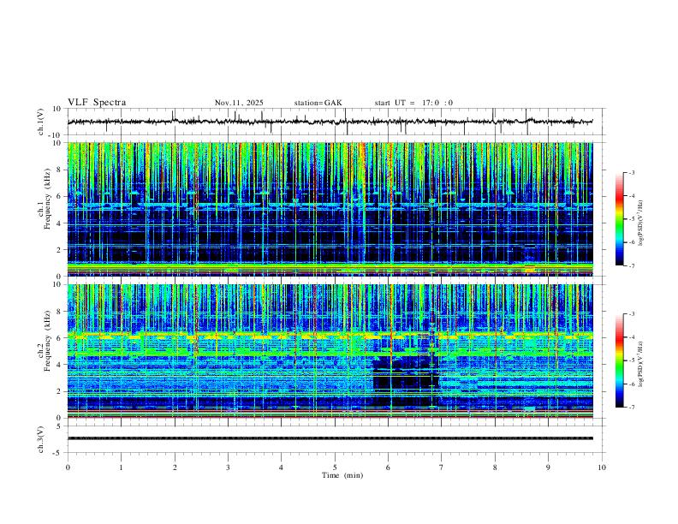Viewport: 678px width, 524px height.
Task: Click the '0' tick on the time axis
Action: point(68,467)
